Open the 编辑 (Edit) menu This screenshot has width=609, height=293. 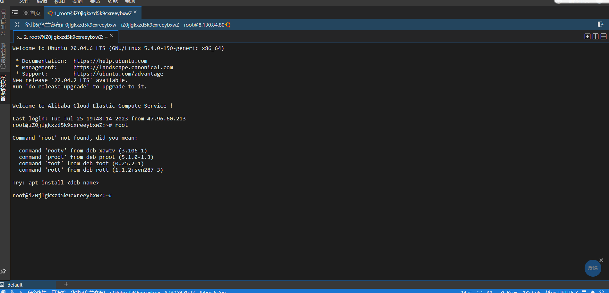coord(42,2)
